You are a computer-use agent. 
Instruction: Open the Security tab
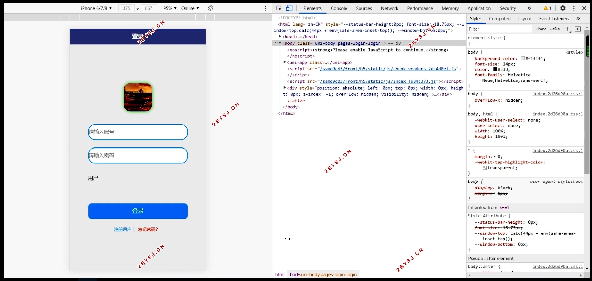[508, 8]
